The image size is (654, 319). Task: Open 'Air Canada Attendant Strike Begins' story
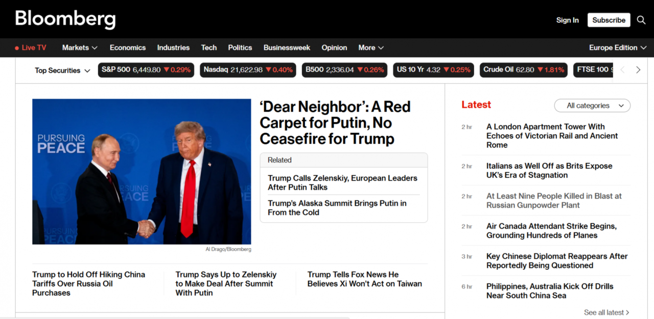[x=551, y=230]
